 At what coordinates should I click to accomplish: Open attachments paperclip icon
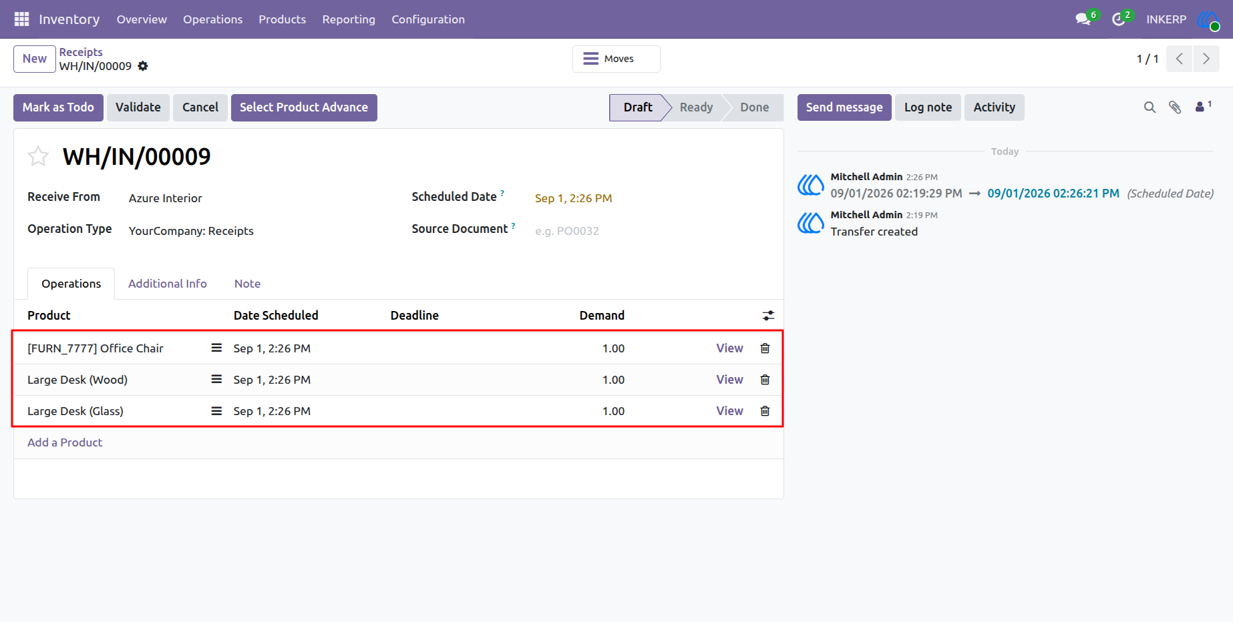click(1175, 107)
